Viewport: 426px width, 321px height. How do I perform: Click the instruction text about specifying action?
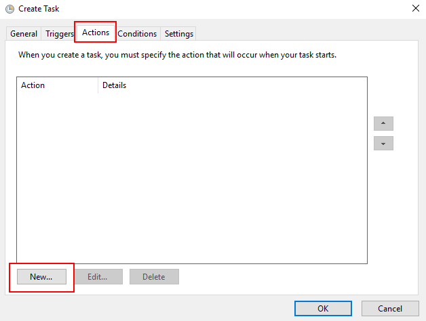point(177,54)
